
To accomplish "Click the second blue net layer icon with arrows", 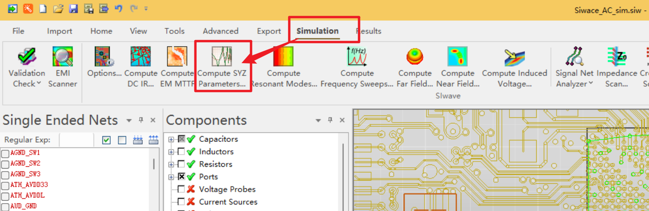I will click(x=153, y=140).
